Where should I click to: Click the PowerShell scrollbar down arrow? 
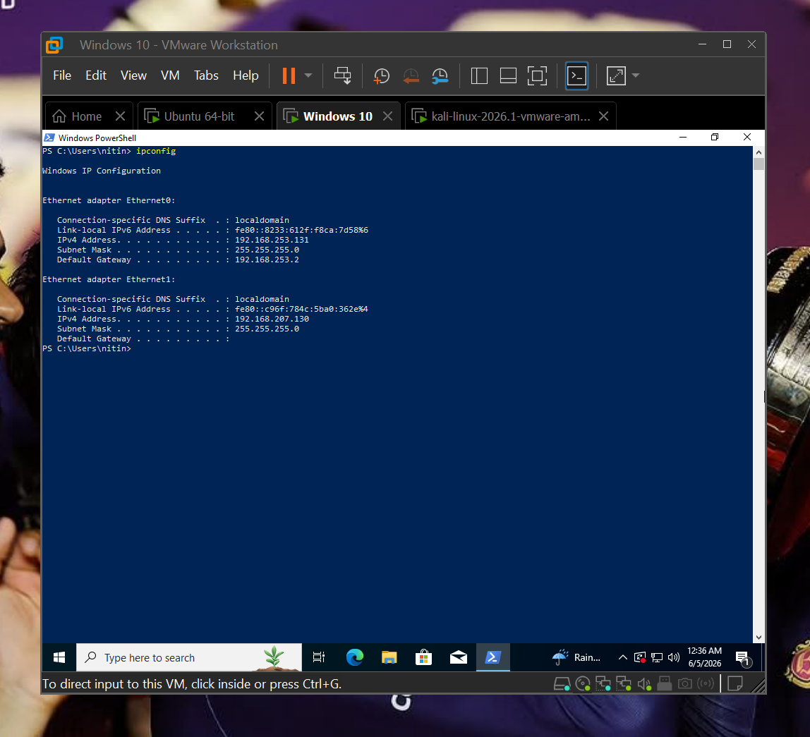pyautogui.click(x=758, y=638)
